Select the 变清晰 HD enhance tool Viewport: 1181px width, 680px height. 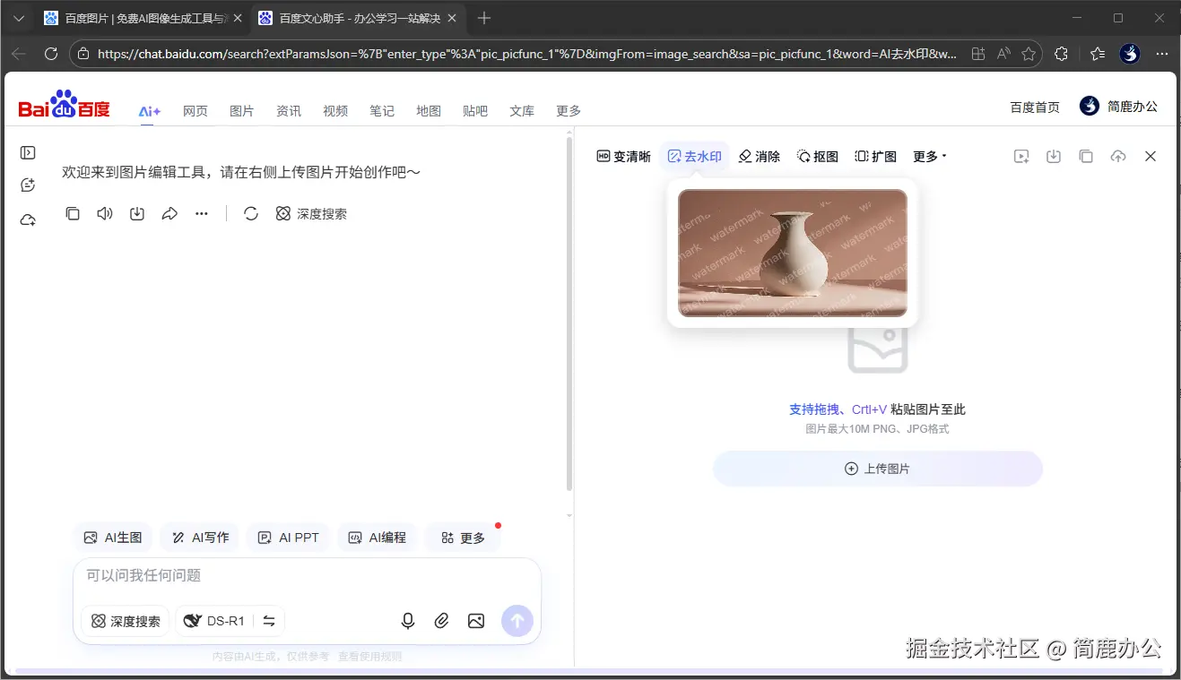623,156
